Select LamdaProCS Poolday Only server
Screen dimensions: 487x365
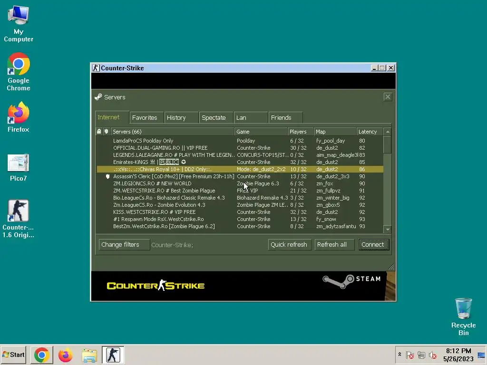click(x=240, y=141)
